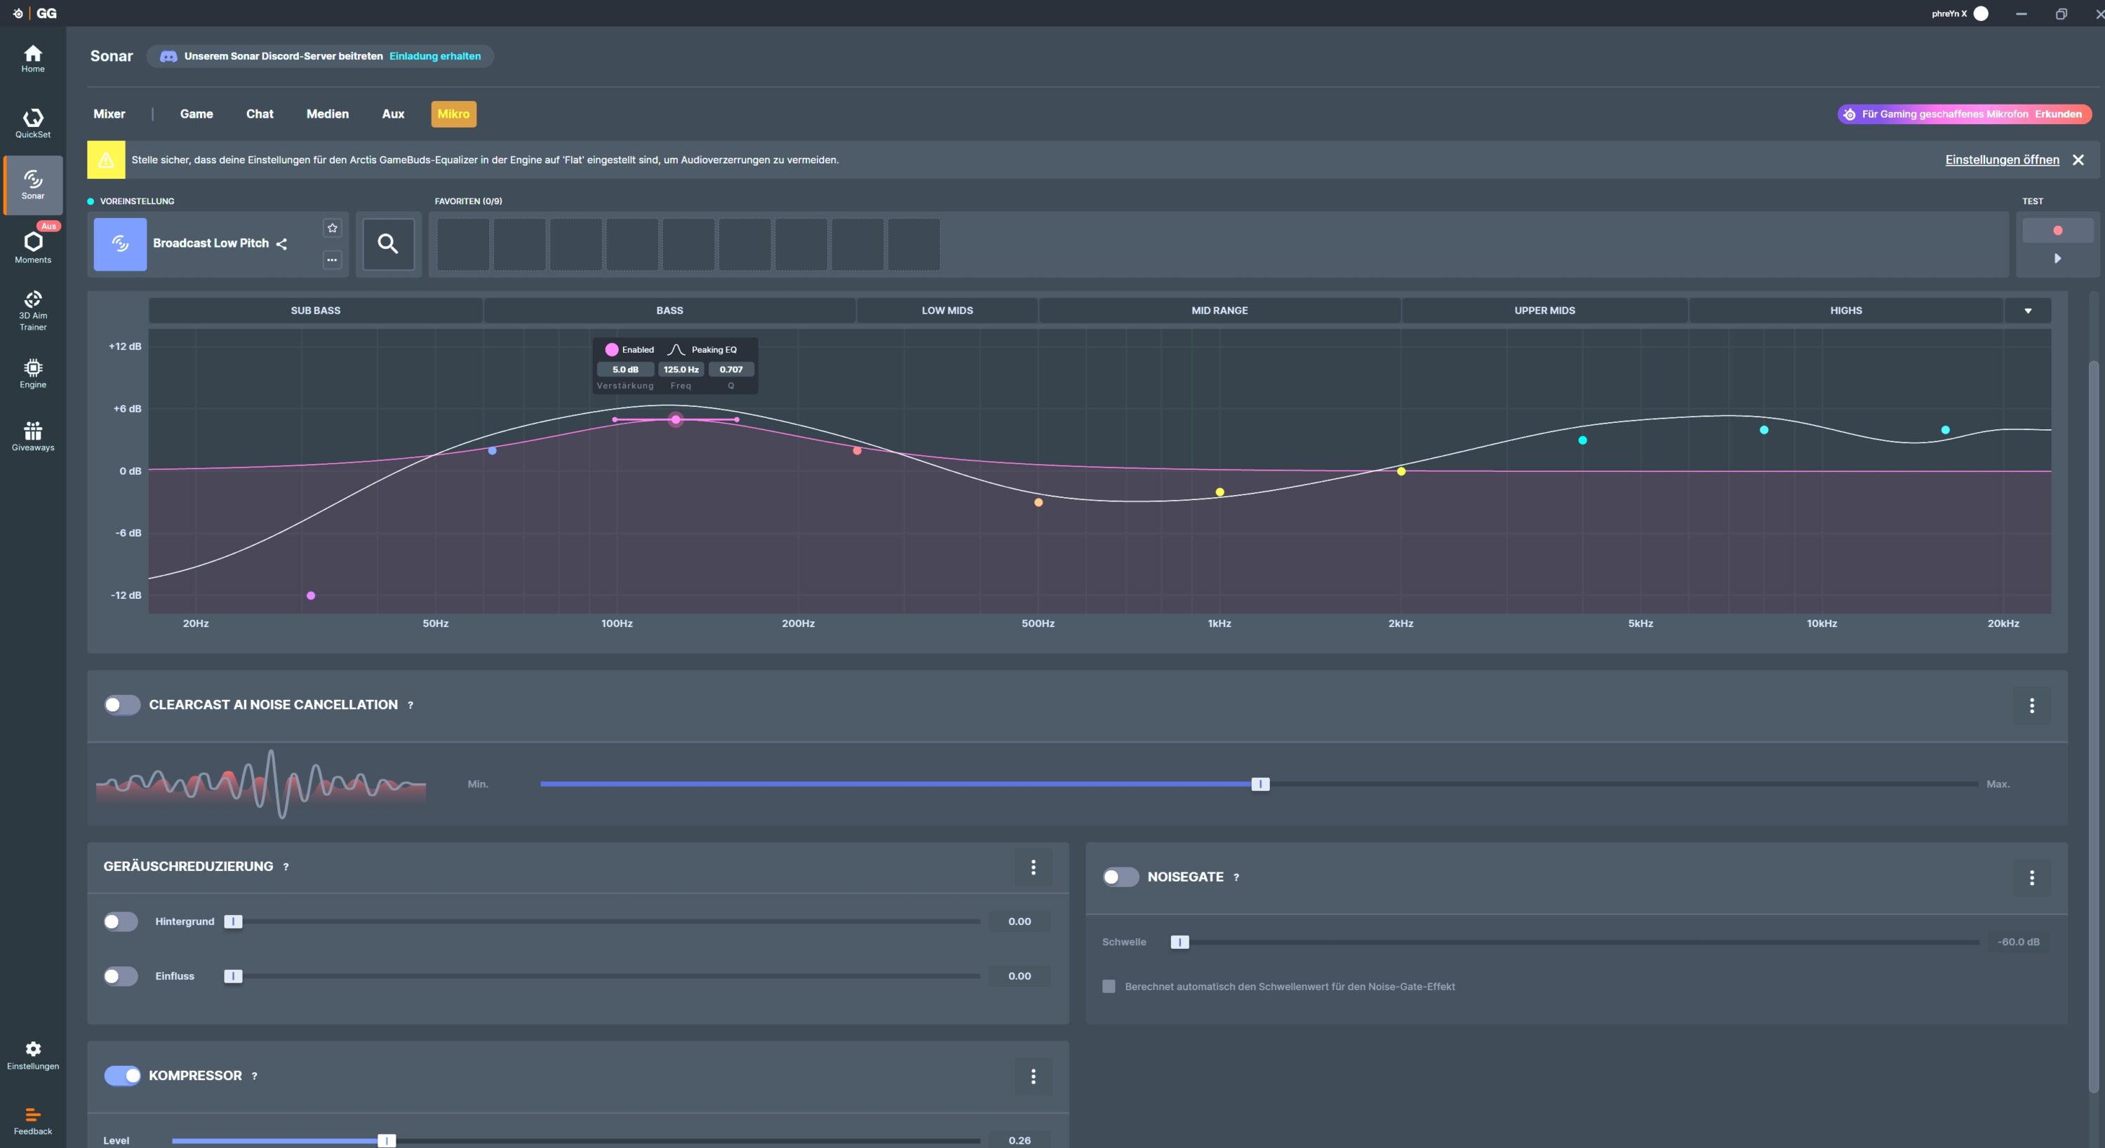
Task: Open the Noisegate three-dot options menu
Action: (2031, 878)
